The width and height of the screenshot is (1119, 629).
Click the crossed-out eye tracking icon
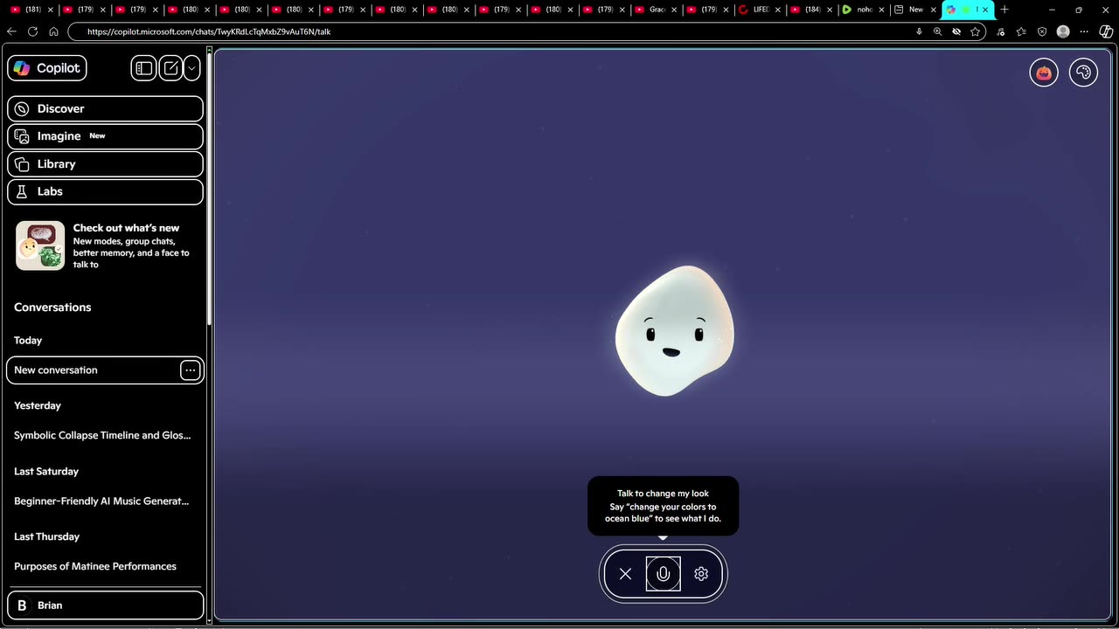tap(956, 31)
